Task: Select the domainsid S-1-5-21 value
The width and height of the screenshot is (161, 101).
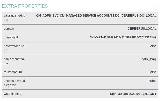Action: click(x=123, y=37)
